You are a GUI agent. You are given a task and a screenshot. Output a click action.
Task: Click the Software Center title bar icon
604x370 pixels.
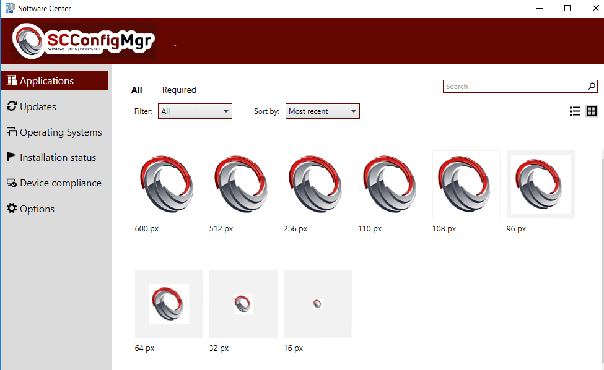tap(9, 8)
